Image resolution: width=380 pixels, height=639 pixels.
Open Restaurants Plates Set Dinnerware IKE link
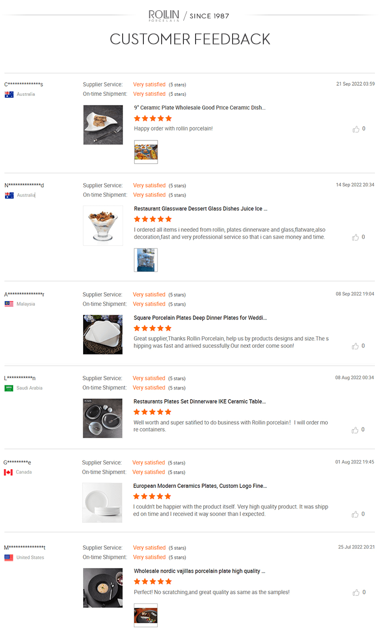tap(200, 402)
